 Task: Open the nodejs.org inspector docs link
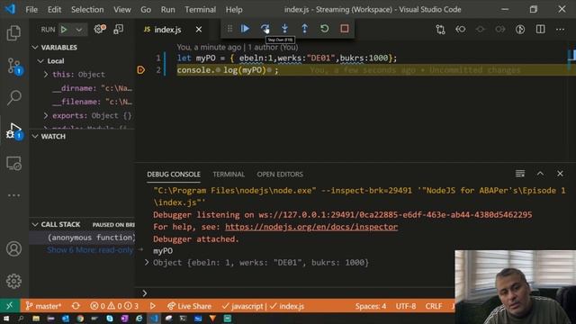pyautogui.click(x=311, y=227)
